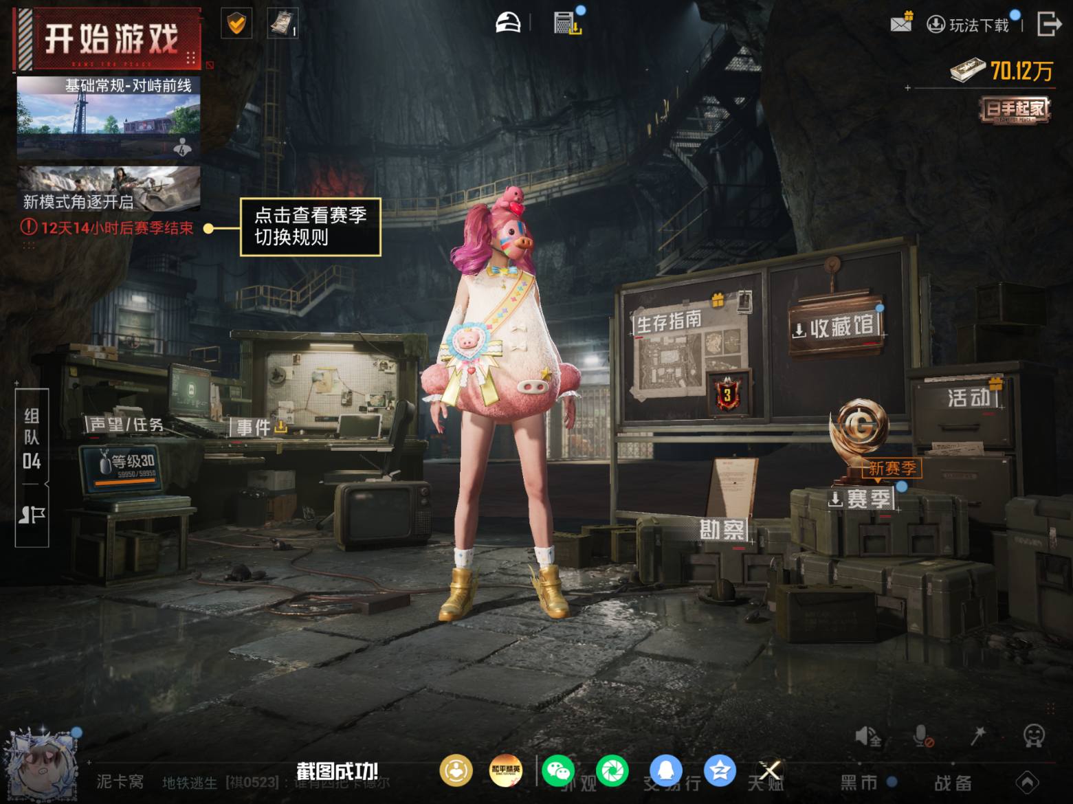Click the 和平精英 community share icon

click(x=505, y=770)
